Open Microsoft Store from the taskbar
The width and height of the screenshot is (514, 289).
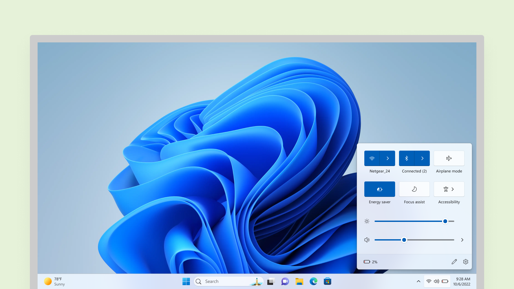[327, 282]
